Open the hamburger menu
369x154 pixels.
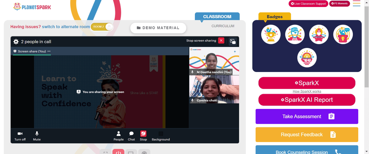point(356,3)
